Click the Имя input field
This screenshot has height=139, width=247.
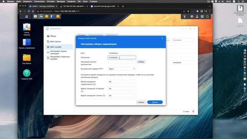point(122,53)
